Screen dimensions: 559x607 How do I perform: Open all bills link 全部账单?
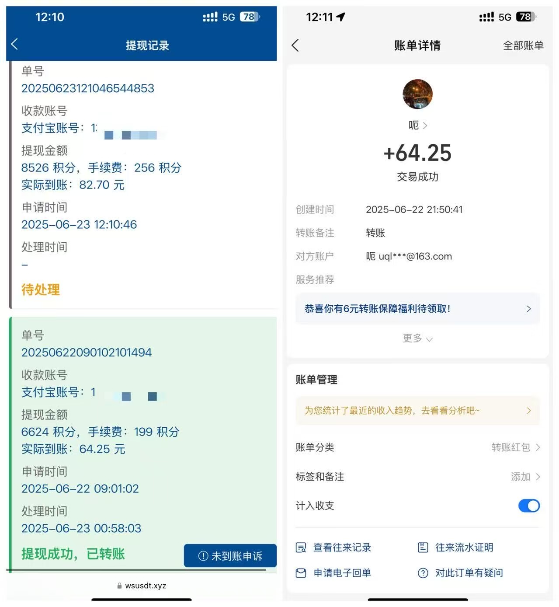click(523, 45)
